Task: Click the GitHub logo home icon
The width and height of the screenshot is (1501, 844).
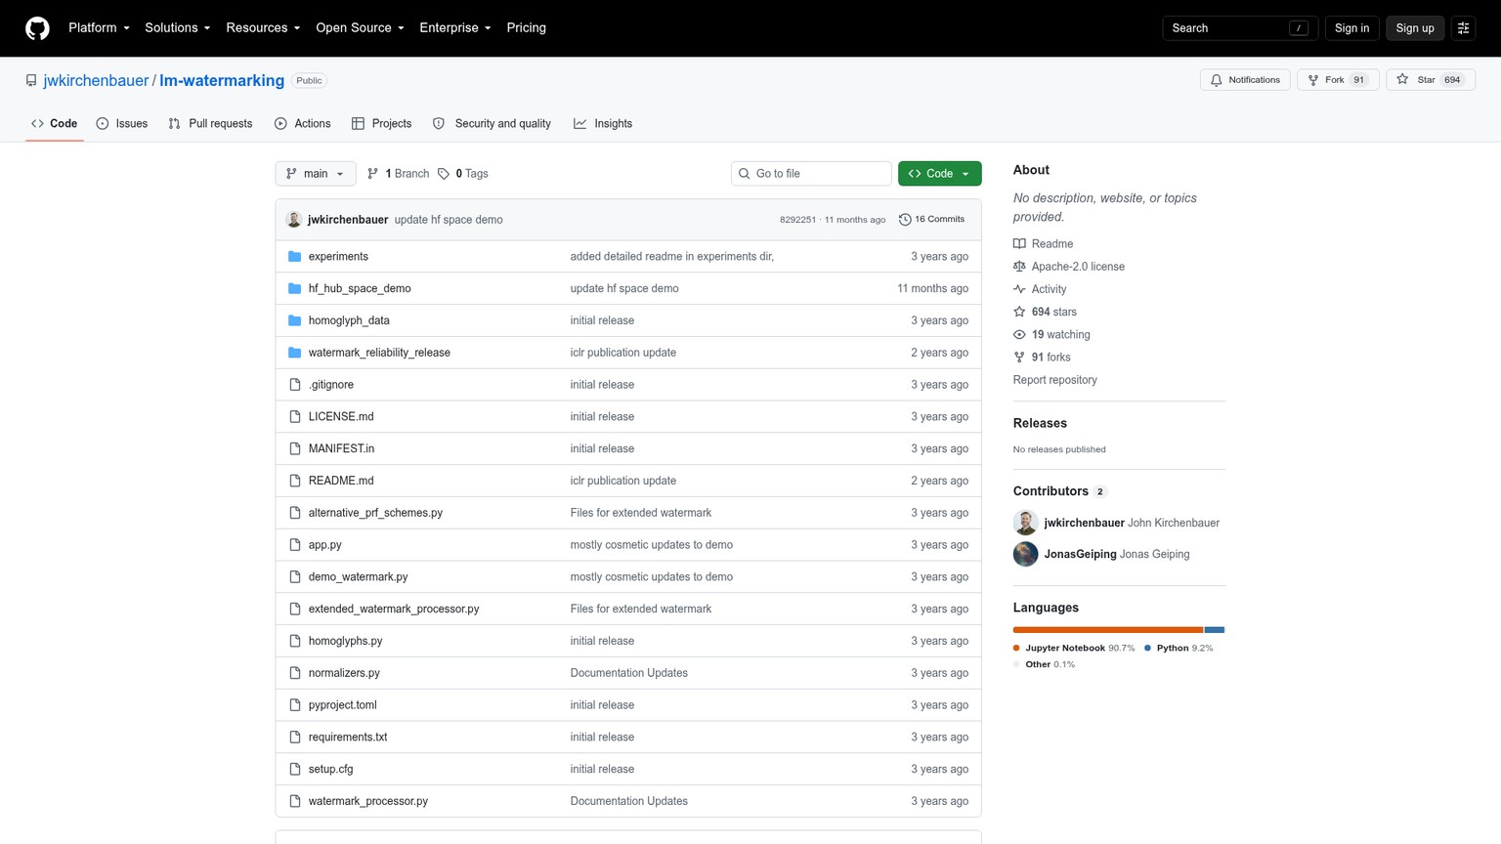Action: coord(37,28)
